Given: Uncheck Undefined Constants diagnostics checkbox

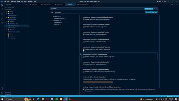Looking at the screenshot, I should coord(84,27).
